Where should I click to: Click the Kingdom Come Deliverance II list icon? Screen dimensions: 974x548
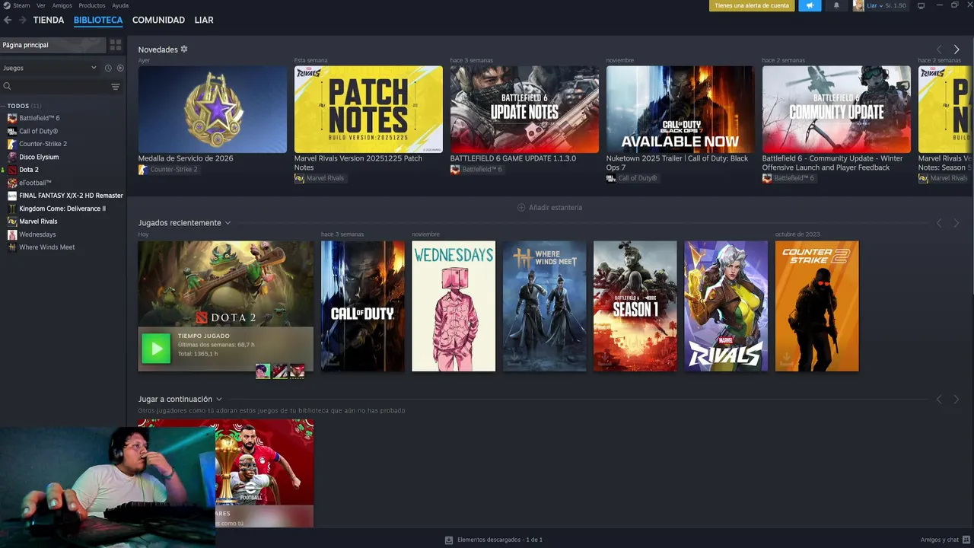[x=12, y=209]
